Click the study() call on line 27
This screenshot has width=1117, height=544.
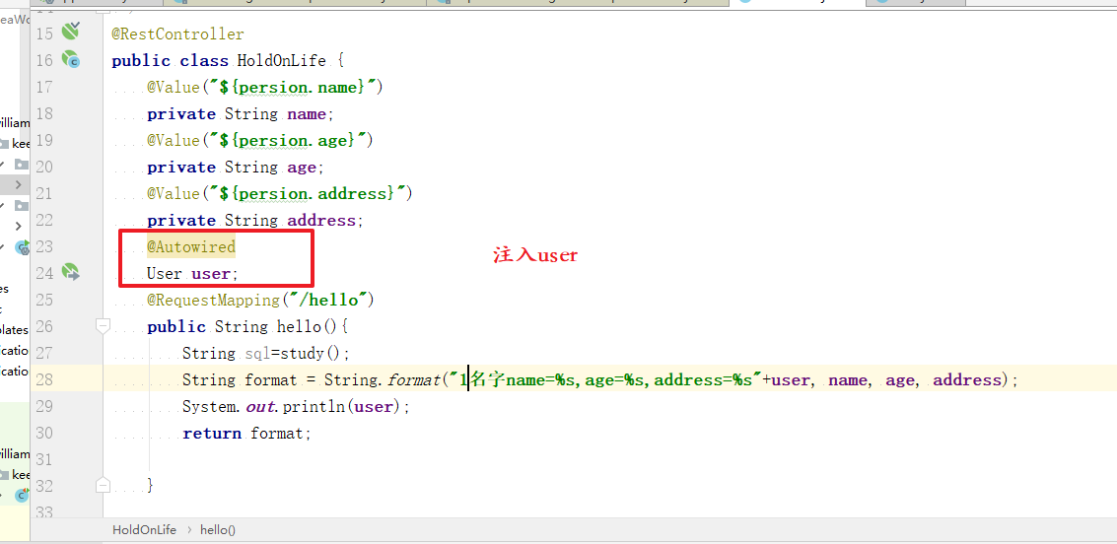tap(310, 354)
